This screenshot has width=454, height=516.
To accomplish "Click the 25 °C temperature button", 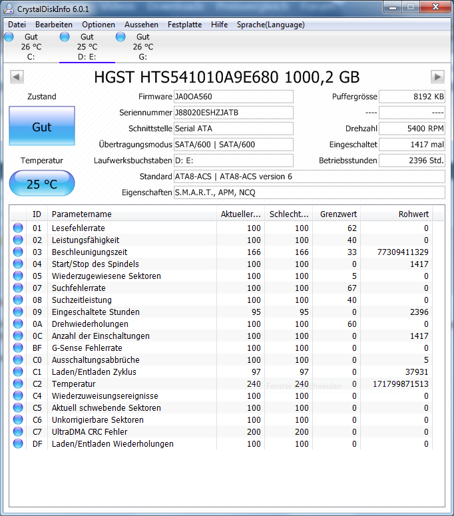I will pyautogui.click(x=42, y=183).
